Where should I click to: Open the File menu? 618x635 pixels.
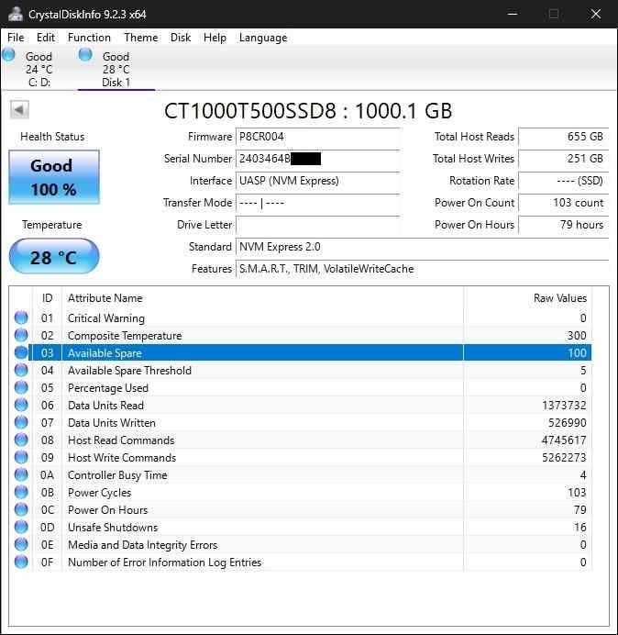16,38
